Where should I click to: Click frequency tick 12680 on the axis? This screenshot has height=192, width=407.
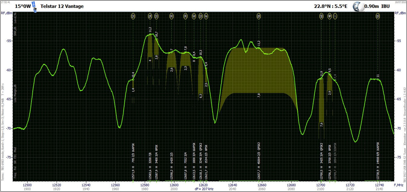[292, 184]
